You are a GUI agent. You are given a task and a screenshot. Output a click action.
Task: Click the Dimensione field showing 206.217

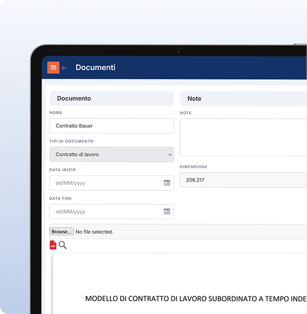pyautogui.click(x=243, y=180)
